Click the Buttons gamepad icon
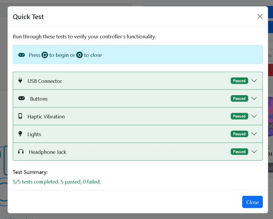Screen dimensions: 273x219 pyautogui.click(x=22, y=98)
